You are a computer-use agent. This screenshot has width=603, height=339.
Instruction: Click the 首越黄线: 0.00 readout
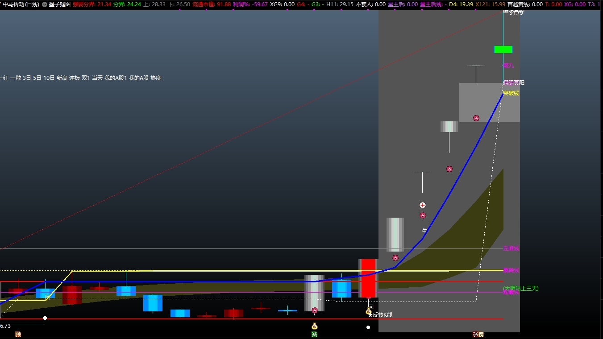tap(525, 4)
